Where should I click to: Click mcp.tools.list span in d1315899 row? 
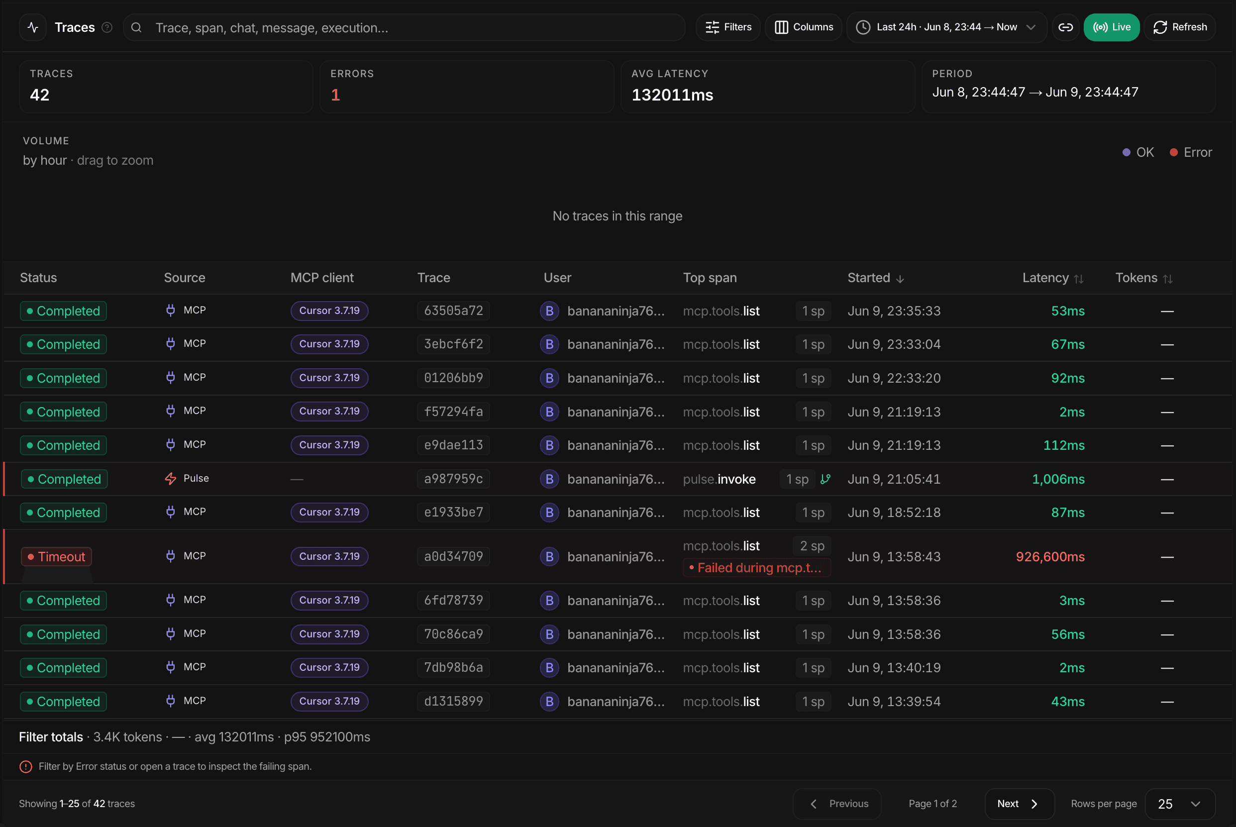point(721,702)
